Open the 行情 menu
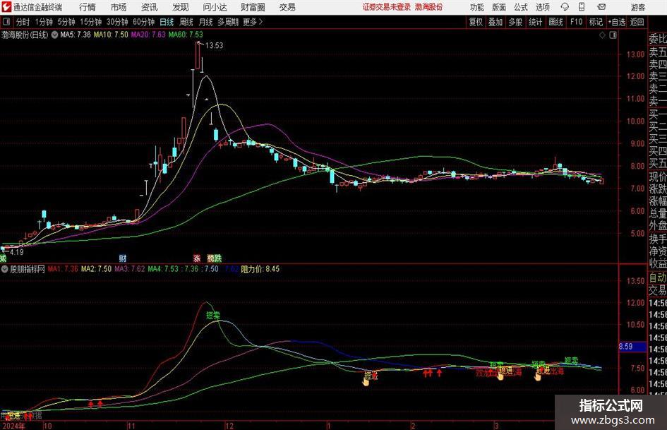The image size is (667, 430). pyautogui.click(x=88, y=7)
